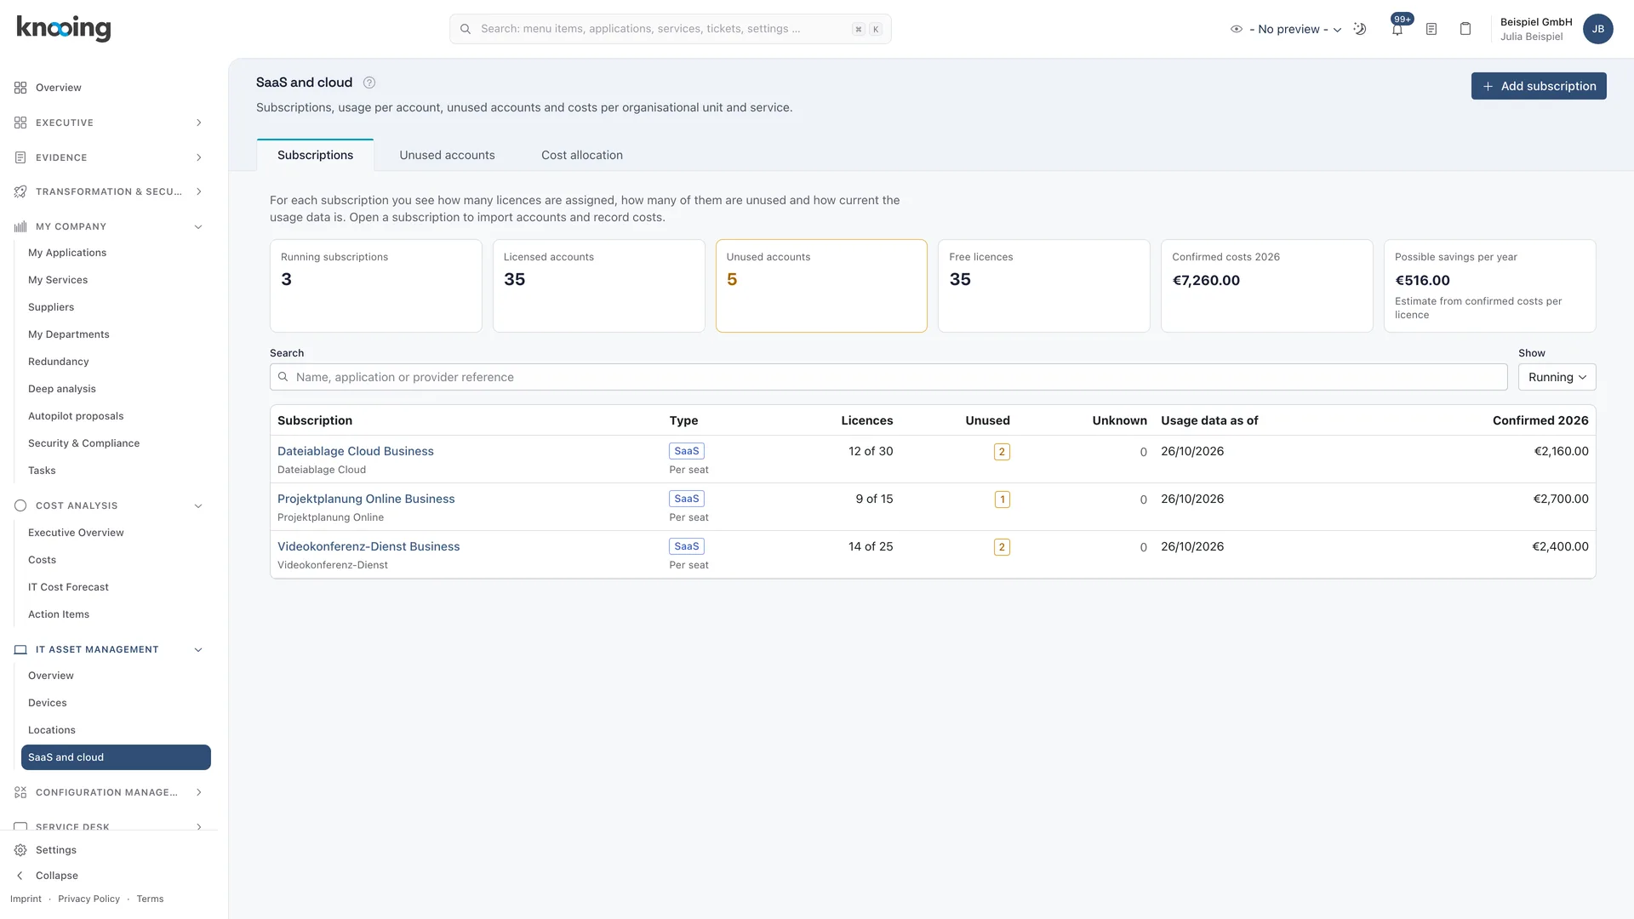Open the document list icon in header
This screenshot has height=919, width=1634.
pos(1431,29)
